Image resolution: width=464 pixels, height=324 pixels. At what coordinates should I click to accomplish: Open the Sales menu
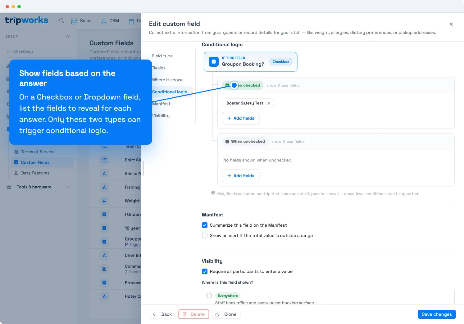(x=81, y=21)
